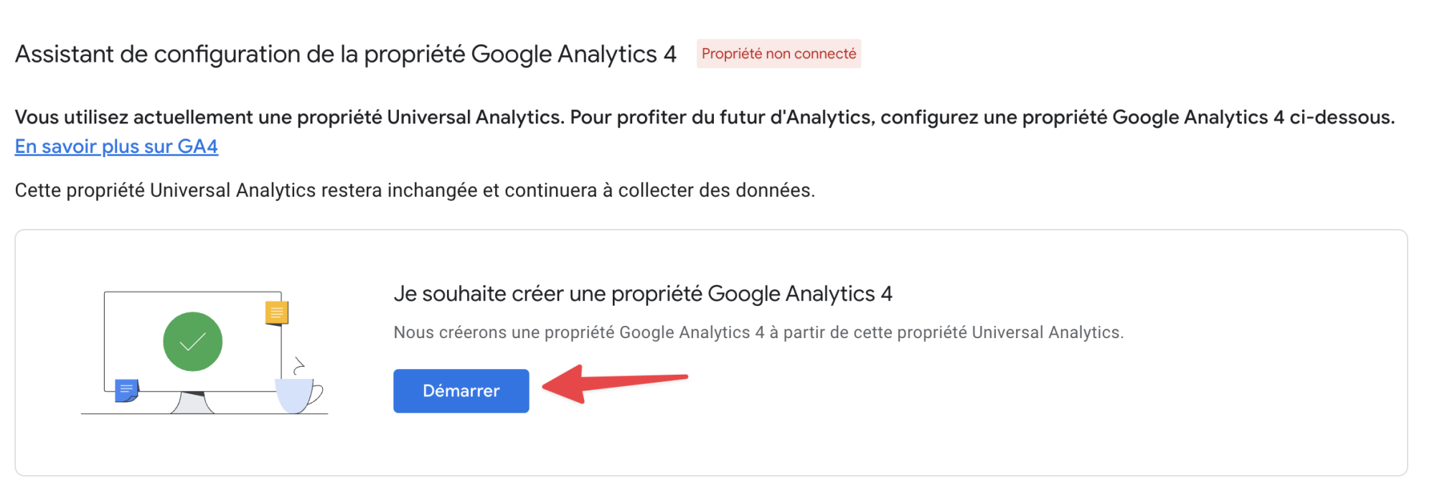Click the "Propriété non connecté" status badge
This screenshot has width=1435, height=491.
[x=778, y=54]
